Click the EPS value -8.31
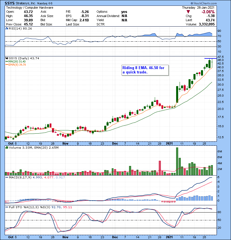231x240 pixels. 85,16
